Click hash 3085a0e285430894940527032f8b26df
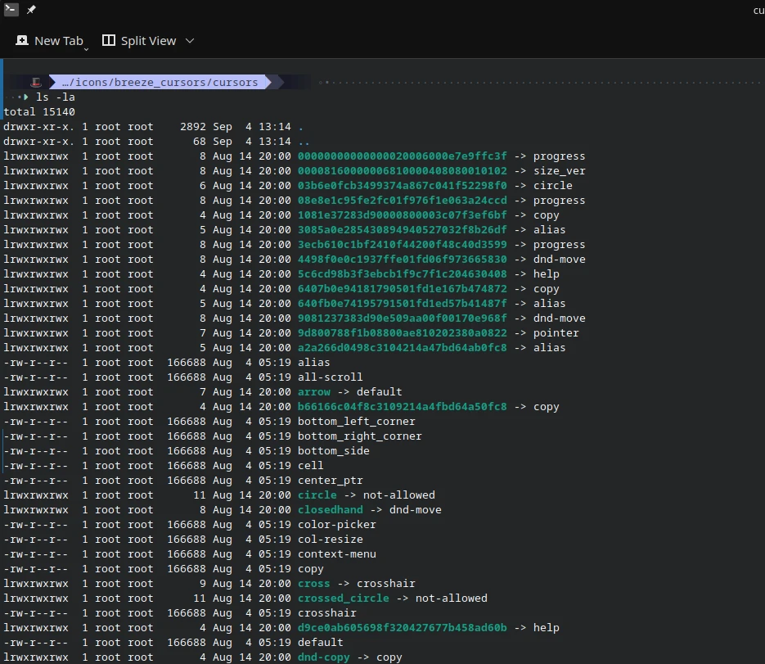Image resolution: width=765 pixels, height=664 pixels. (402, 229)
